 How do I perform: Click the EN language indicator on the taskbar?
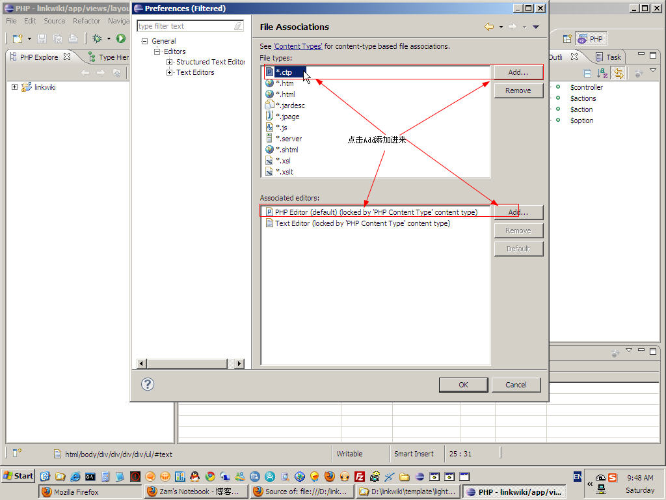point(578,477)
